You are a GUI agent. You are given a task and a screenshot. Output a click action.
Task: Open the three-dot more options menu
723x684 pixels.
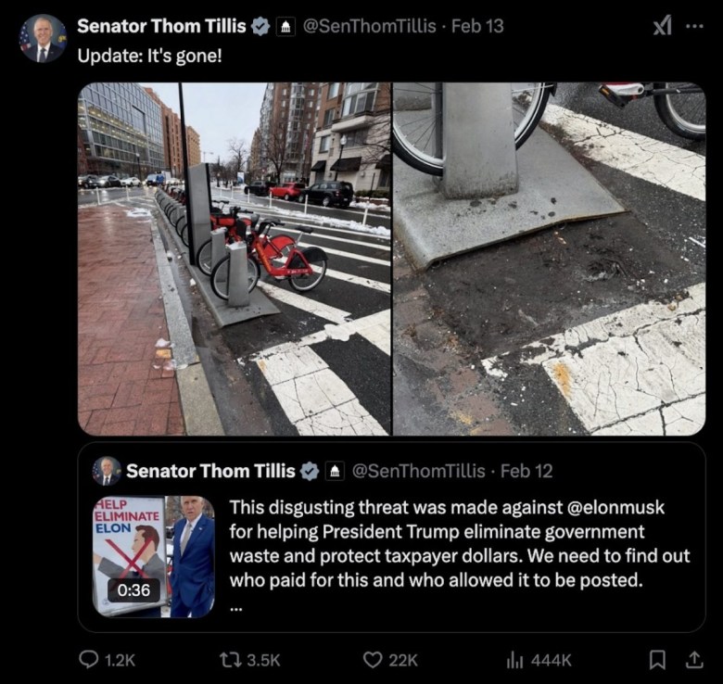click(x=694, y=26)
